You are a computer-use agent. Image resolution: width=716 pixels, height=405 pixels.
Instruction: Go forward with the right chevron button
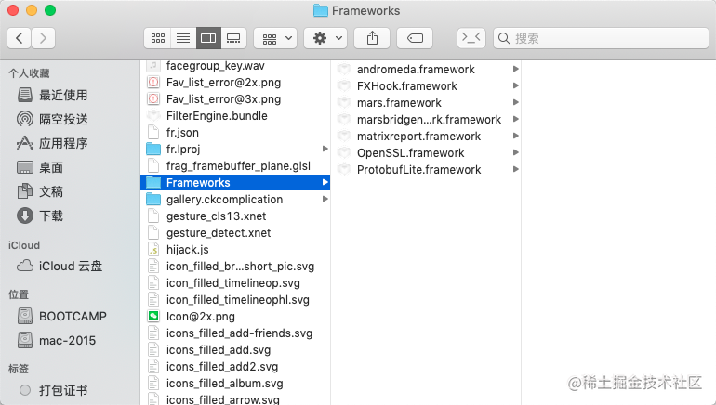44,38
